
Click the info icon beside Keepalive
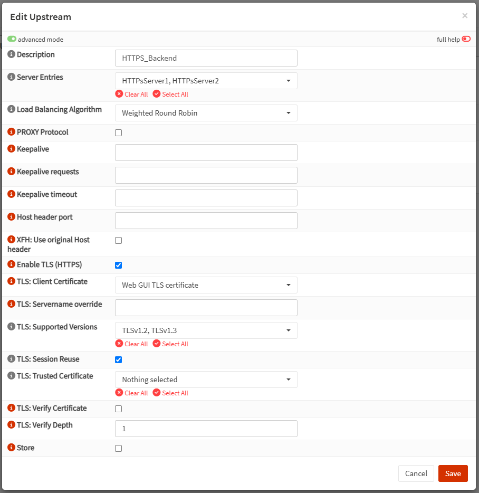click(11, 149)
